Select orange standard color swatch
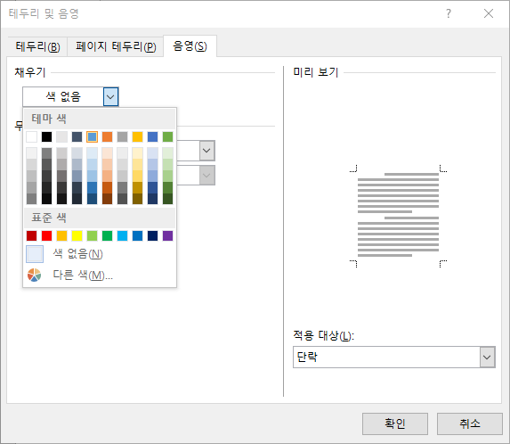 point(61,235)
